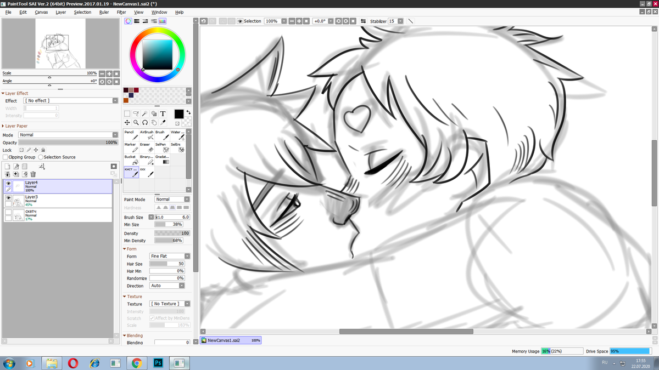Select the Bucket fill tool
Screen dimensions: 659x370
[x=131, y=160]
